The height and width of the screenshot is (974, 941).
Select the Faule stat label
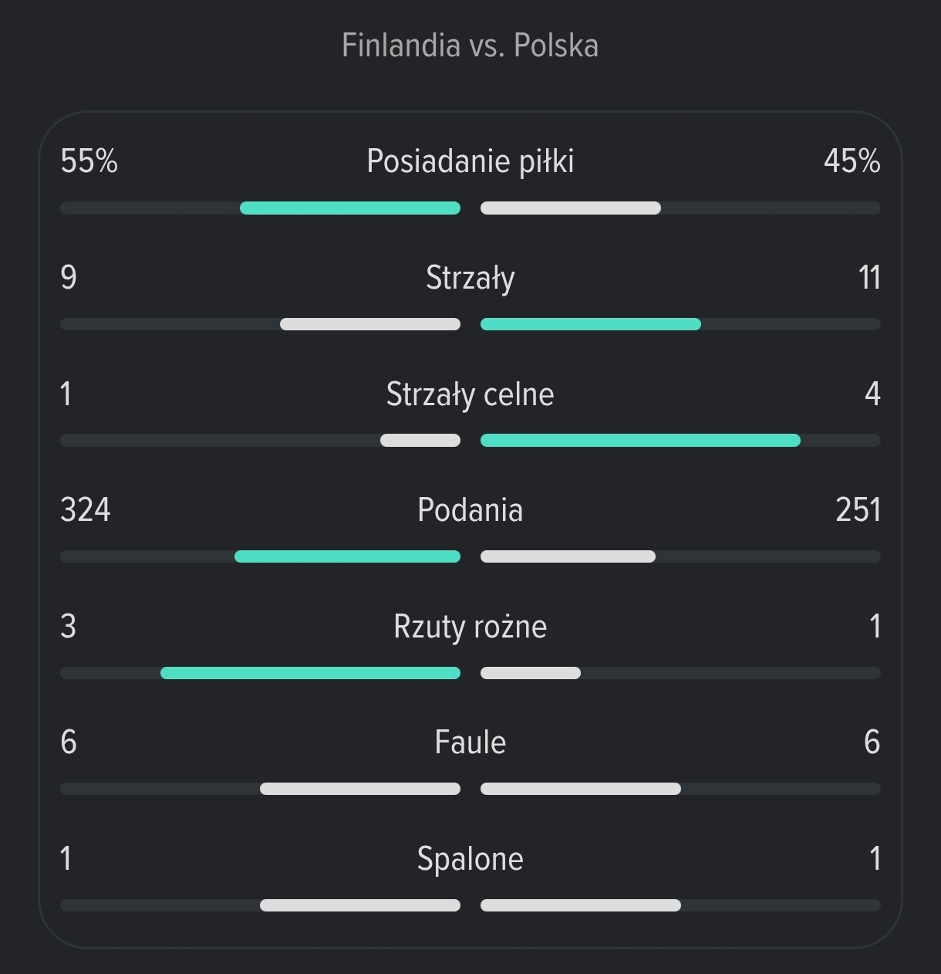pyautogui.click(x=470, y=742)
